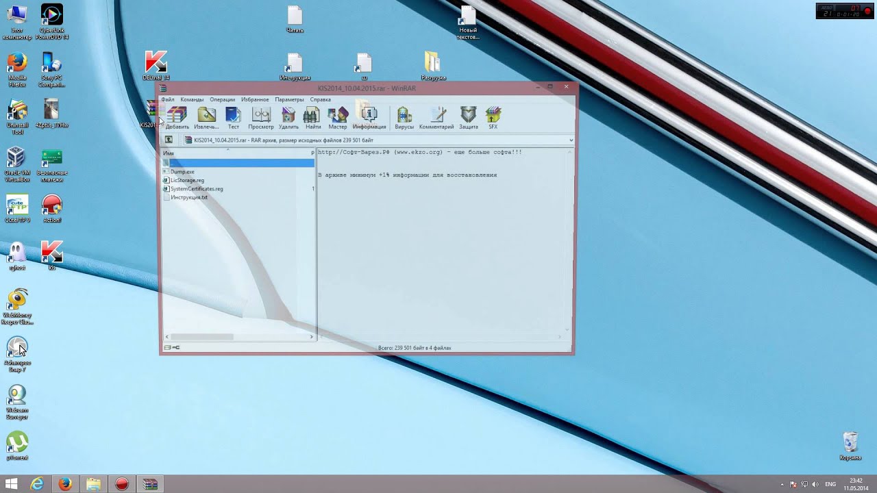
Task: Open the Справка menu
Action: (320, 99)
